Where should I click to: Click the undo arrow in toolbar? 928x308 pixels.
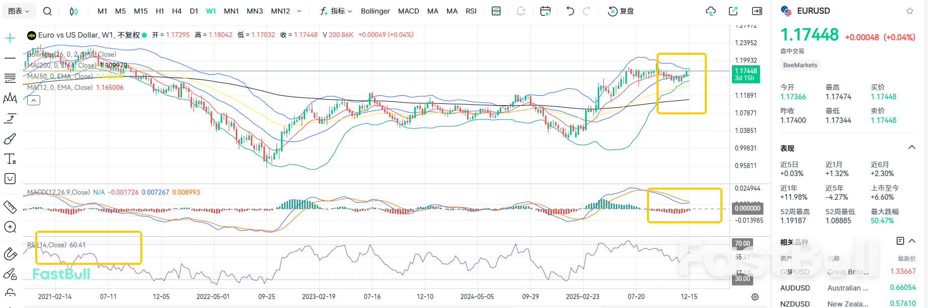(x=570, y=11)
